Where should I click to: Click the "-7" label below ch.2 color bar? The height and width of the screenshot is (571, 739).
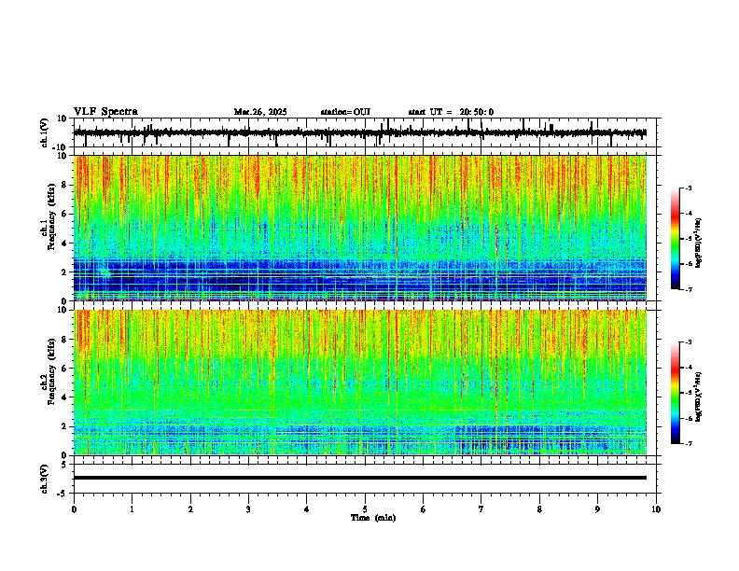click(x=689, y=443)
